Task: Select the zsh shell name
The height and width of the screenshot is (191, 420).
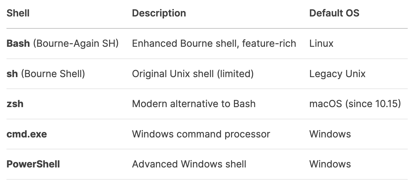Action: click(15, 104)
